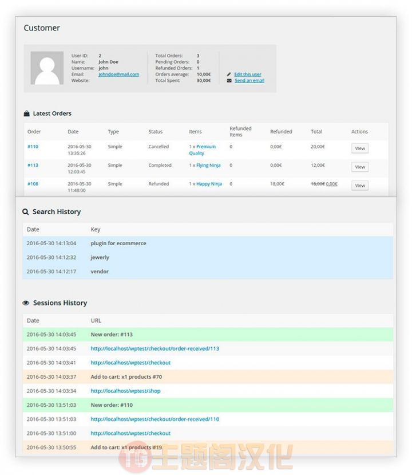Viewport: 412px width, 475px height.
Task: Click View button for order #113
Action: click(x=360, y=167)
